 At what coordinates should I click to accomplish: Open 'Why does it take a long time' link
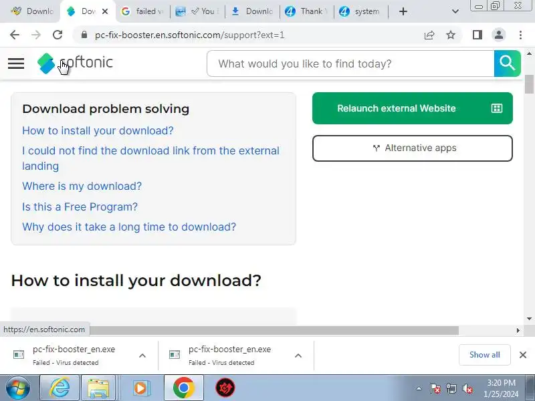129,227
